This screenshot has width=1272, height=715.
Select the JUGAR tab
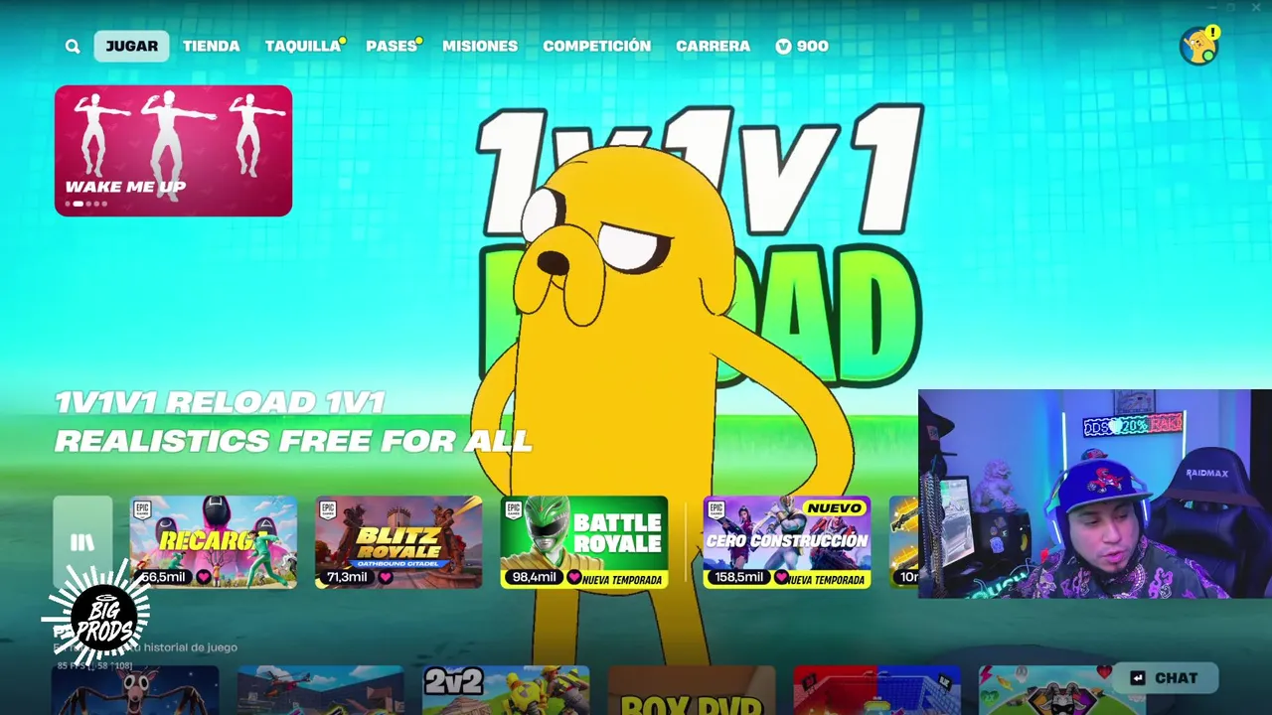click(x=131, y=47)
